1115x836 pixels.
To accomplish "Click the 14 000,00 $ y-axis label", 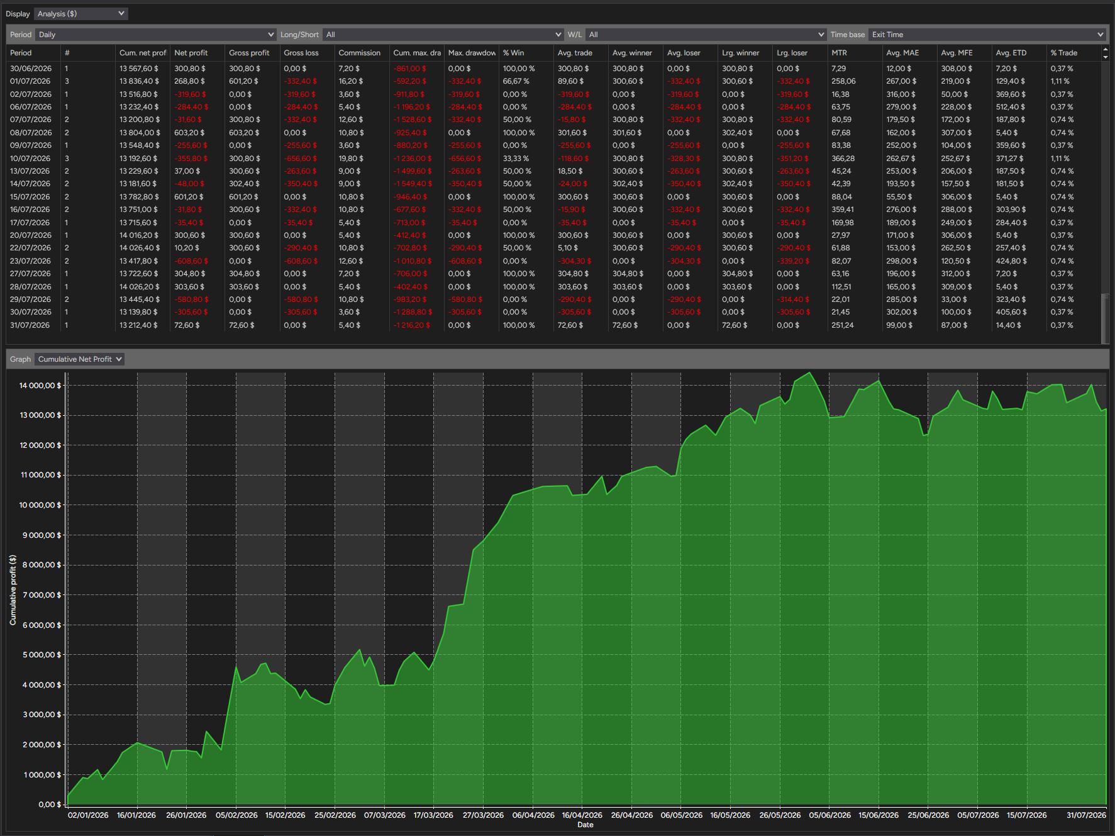I will [x=40, y=386].
